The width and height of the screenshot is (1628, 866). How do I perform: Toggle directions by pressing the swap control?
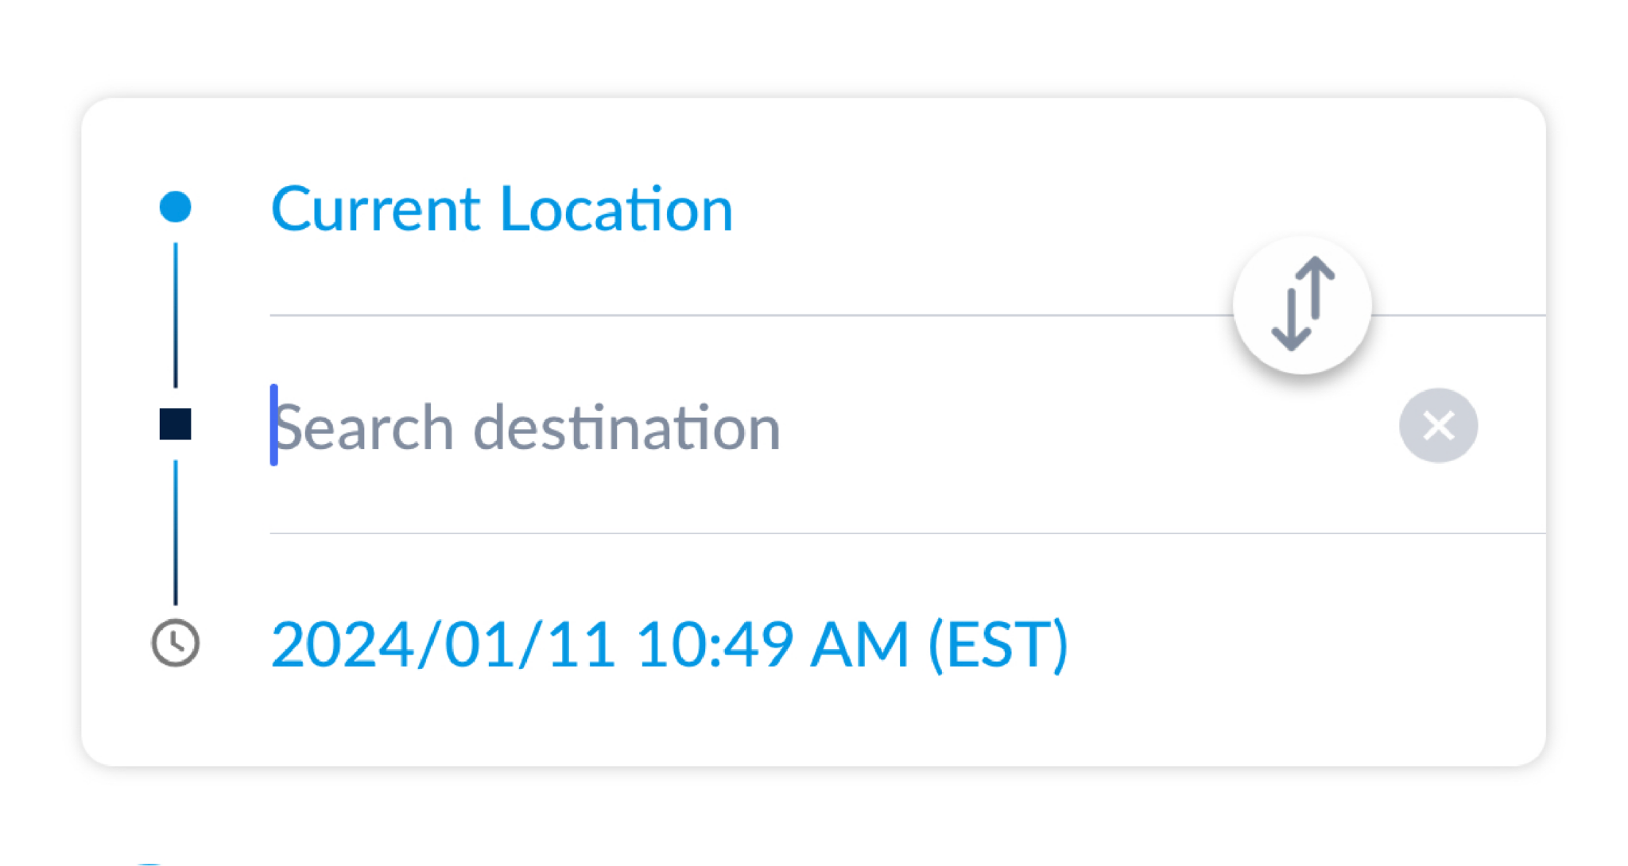[1301, 305]
